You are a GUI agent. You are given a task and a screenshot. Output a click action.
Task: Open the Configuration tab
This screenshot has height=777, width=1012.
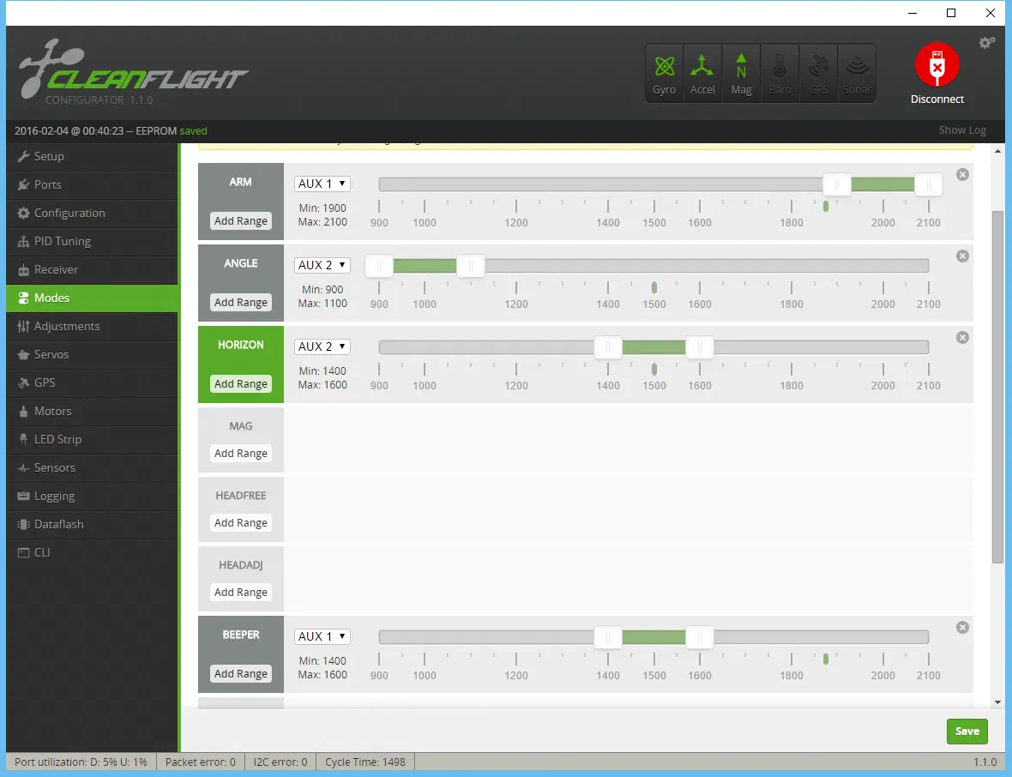click(x=92, y=213)
